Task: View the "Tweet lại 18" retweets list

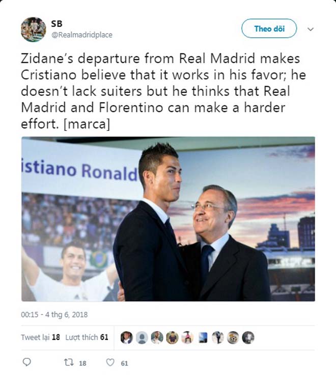Action: [x=41, y=337]
